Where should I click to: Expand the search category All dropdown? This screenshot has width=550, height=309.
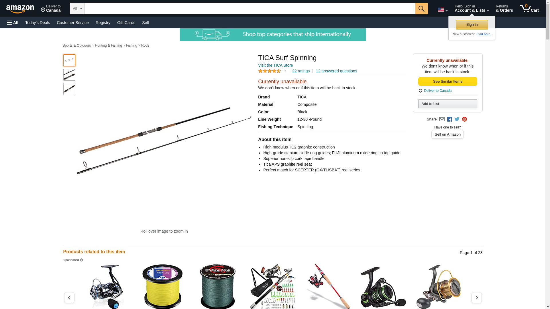77,9
